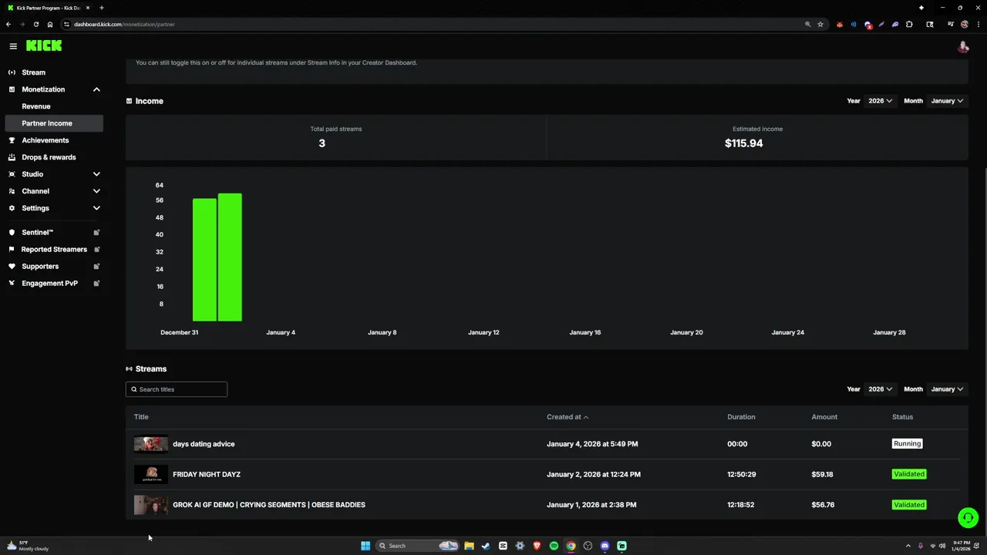
Task: Open File Explorer from taskbar
Action: point(469,546)
